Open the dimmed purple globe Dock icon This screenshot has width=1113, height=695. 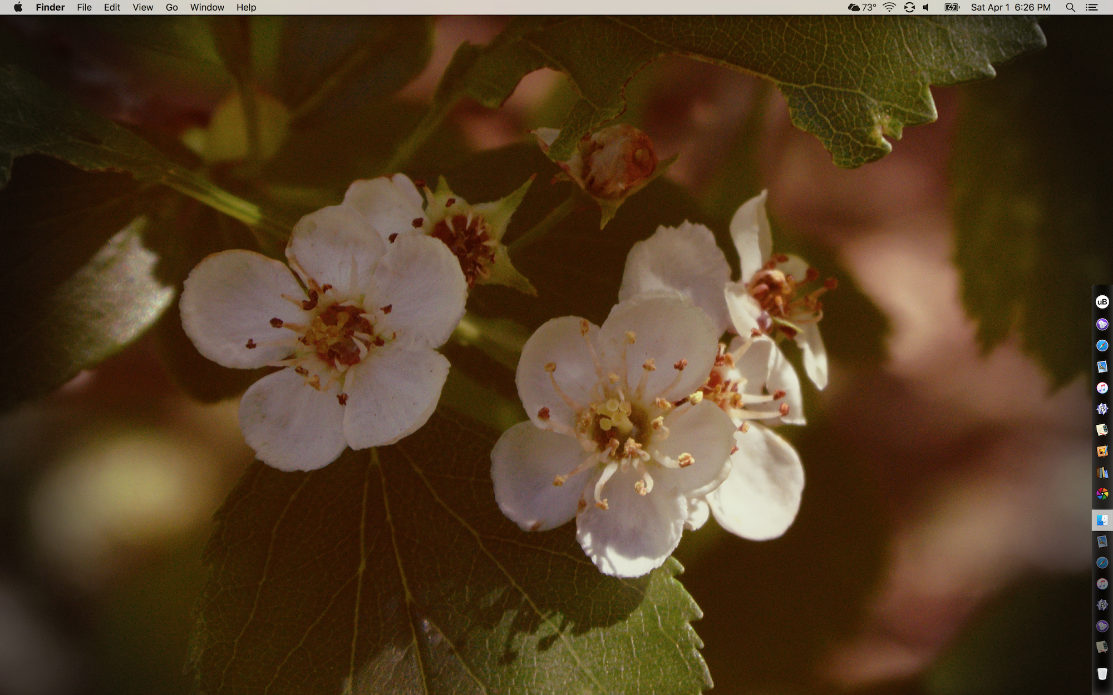[x=1102, y=626]
